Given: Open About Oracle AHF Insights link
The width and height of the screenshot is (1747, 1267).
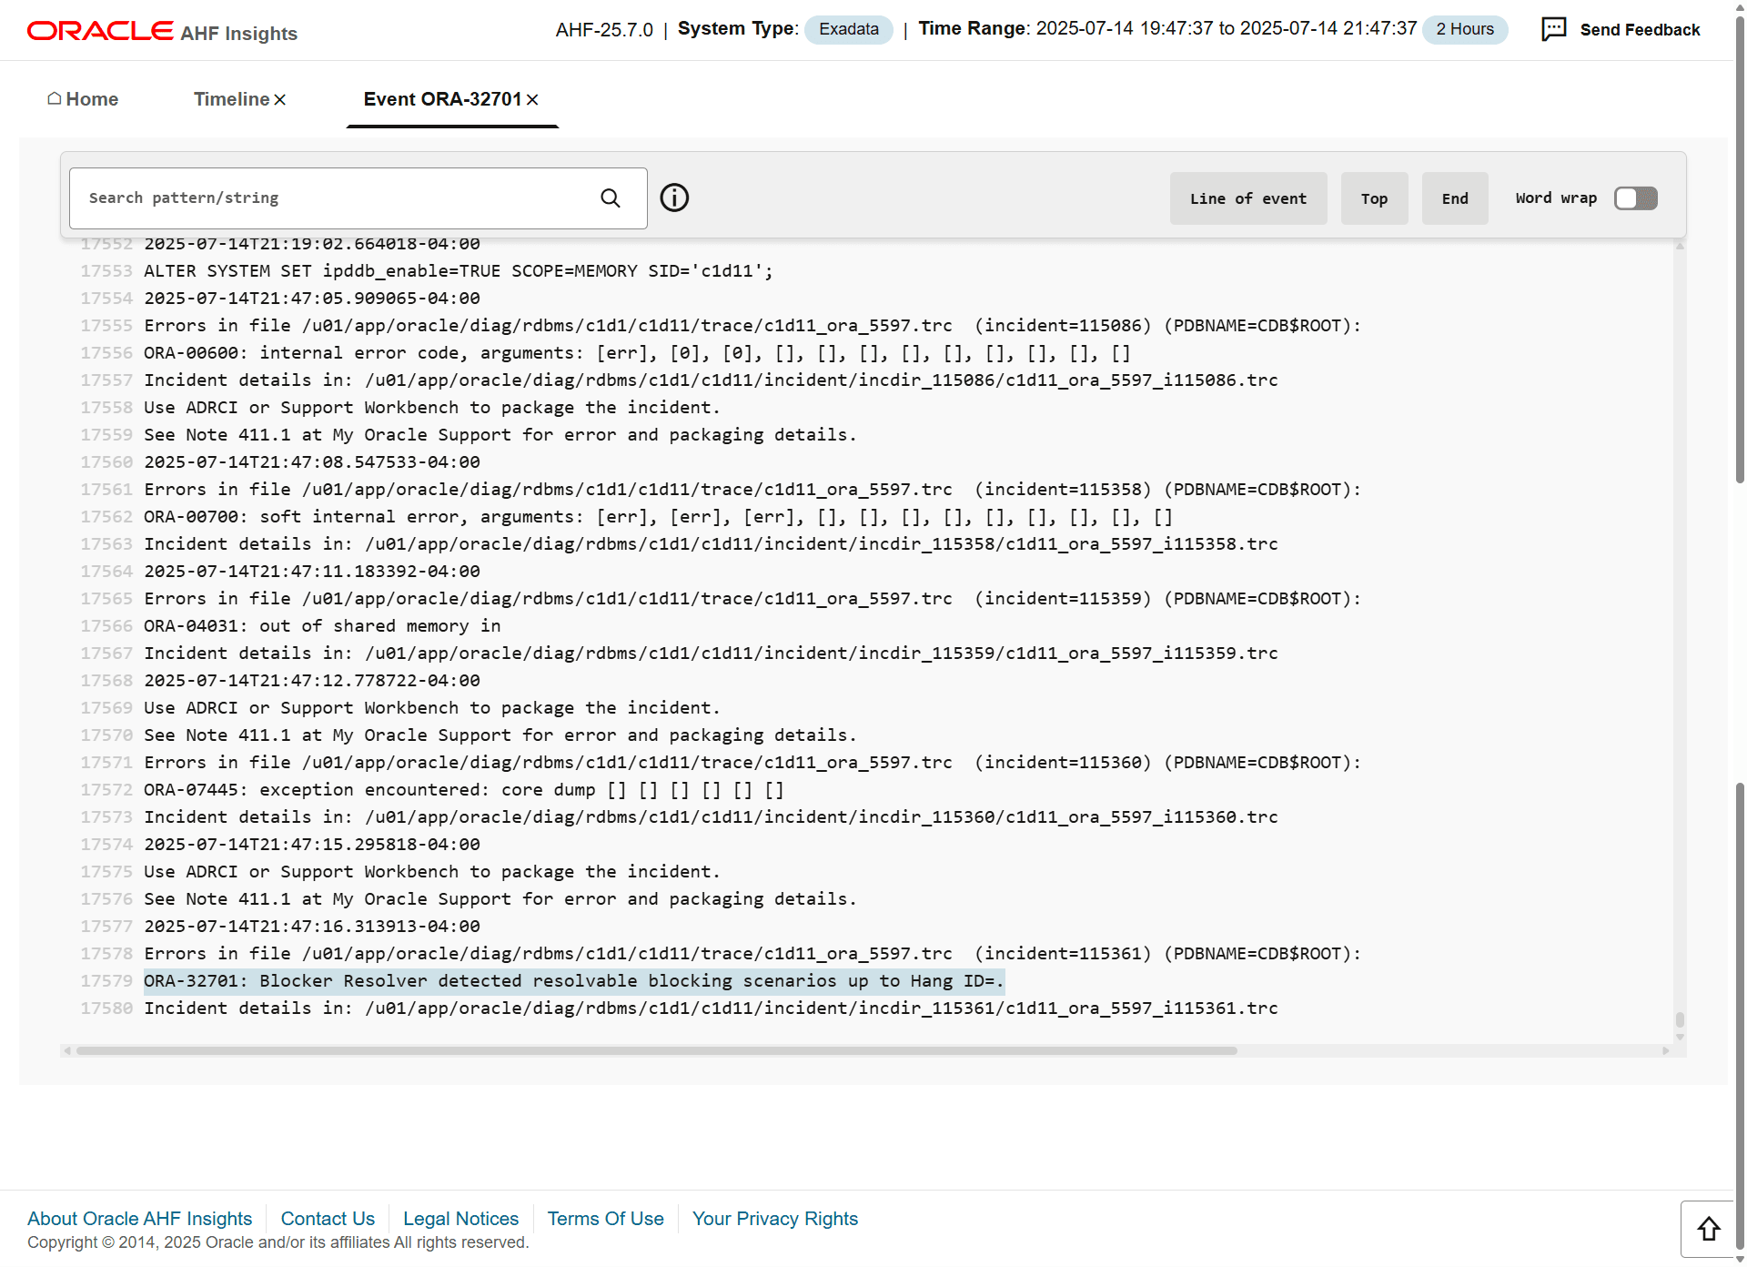Looking at the screenshot, I should coord(139,1219).
